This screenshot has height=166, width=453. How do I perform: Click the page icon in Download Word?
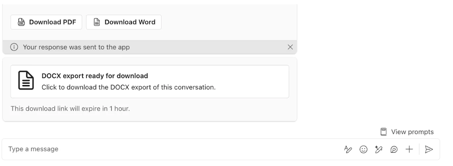click(97, 22)
